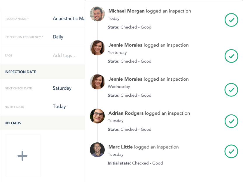
Task: Click the checkmark for Adrian Rodgers' inspection
Action: tap(231, 121)
